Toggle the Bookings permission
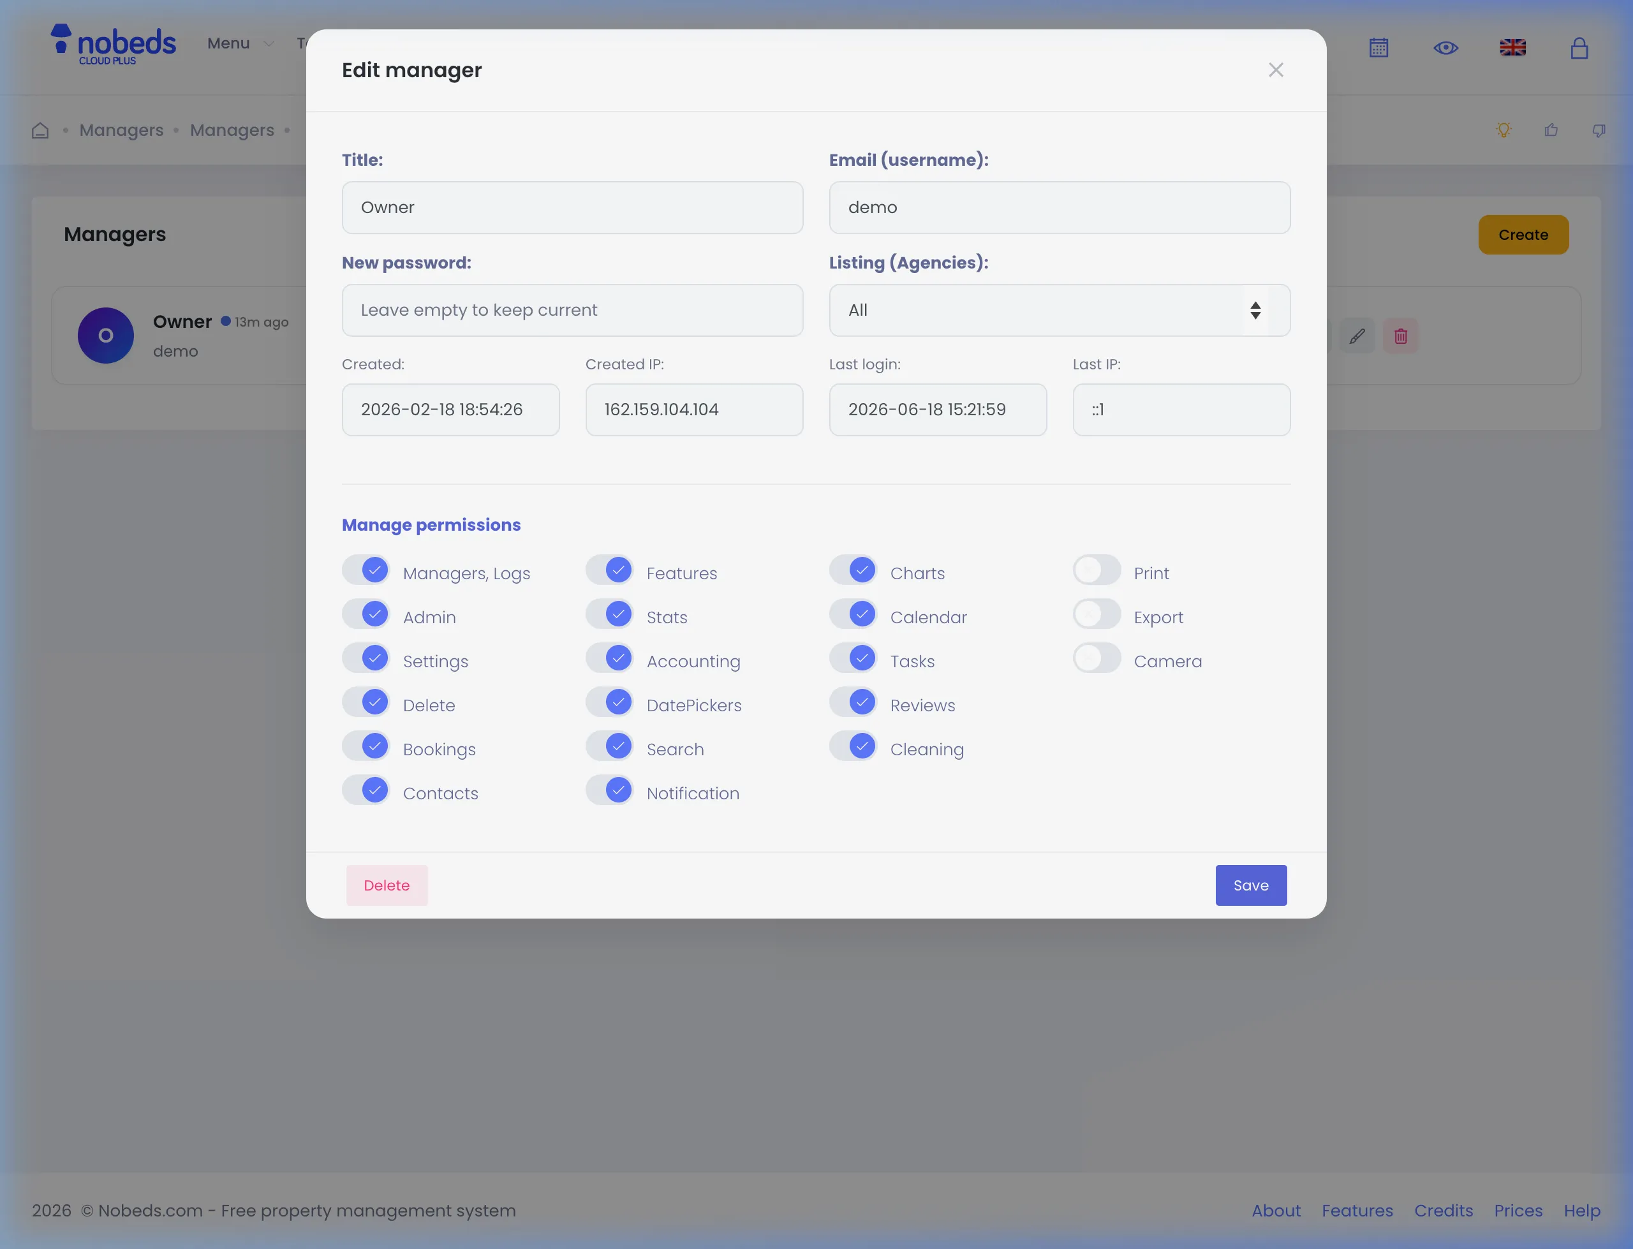Screen dimensions: 1633x1249 click(366, 746)
